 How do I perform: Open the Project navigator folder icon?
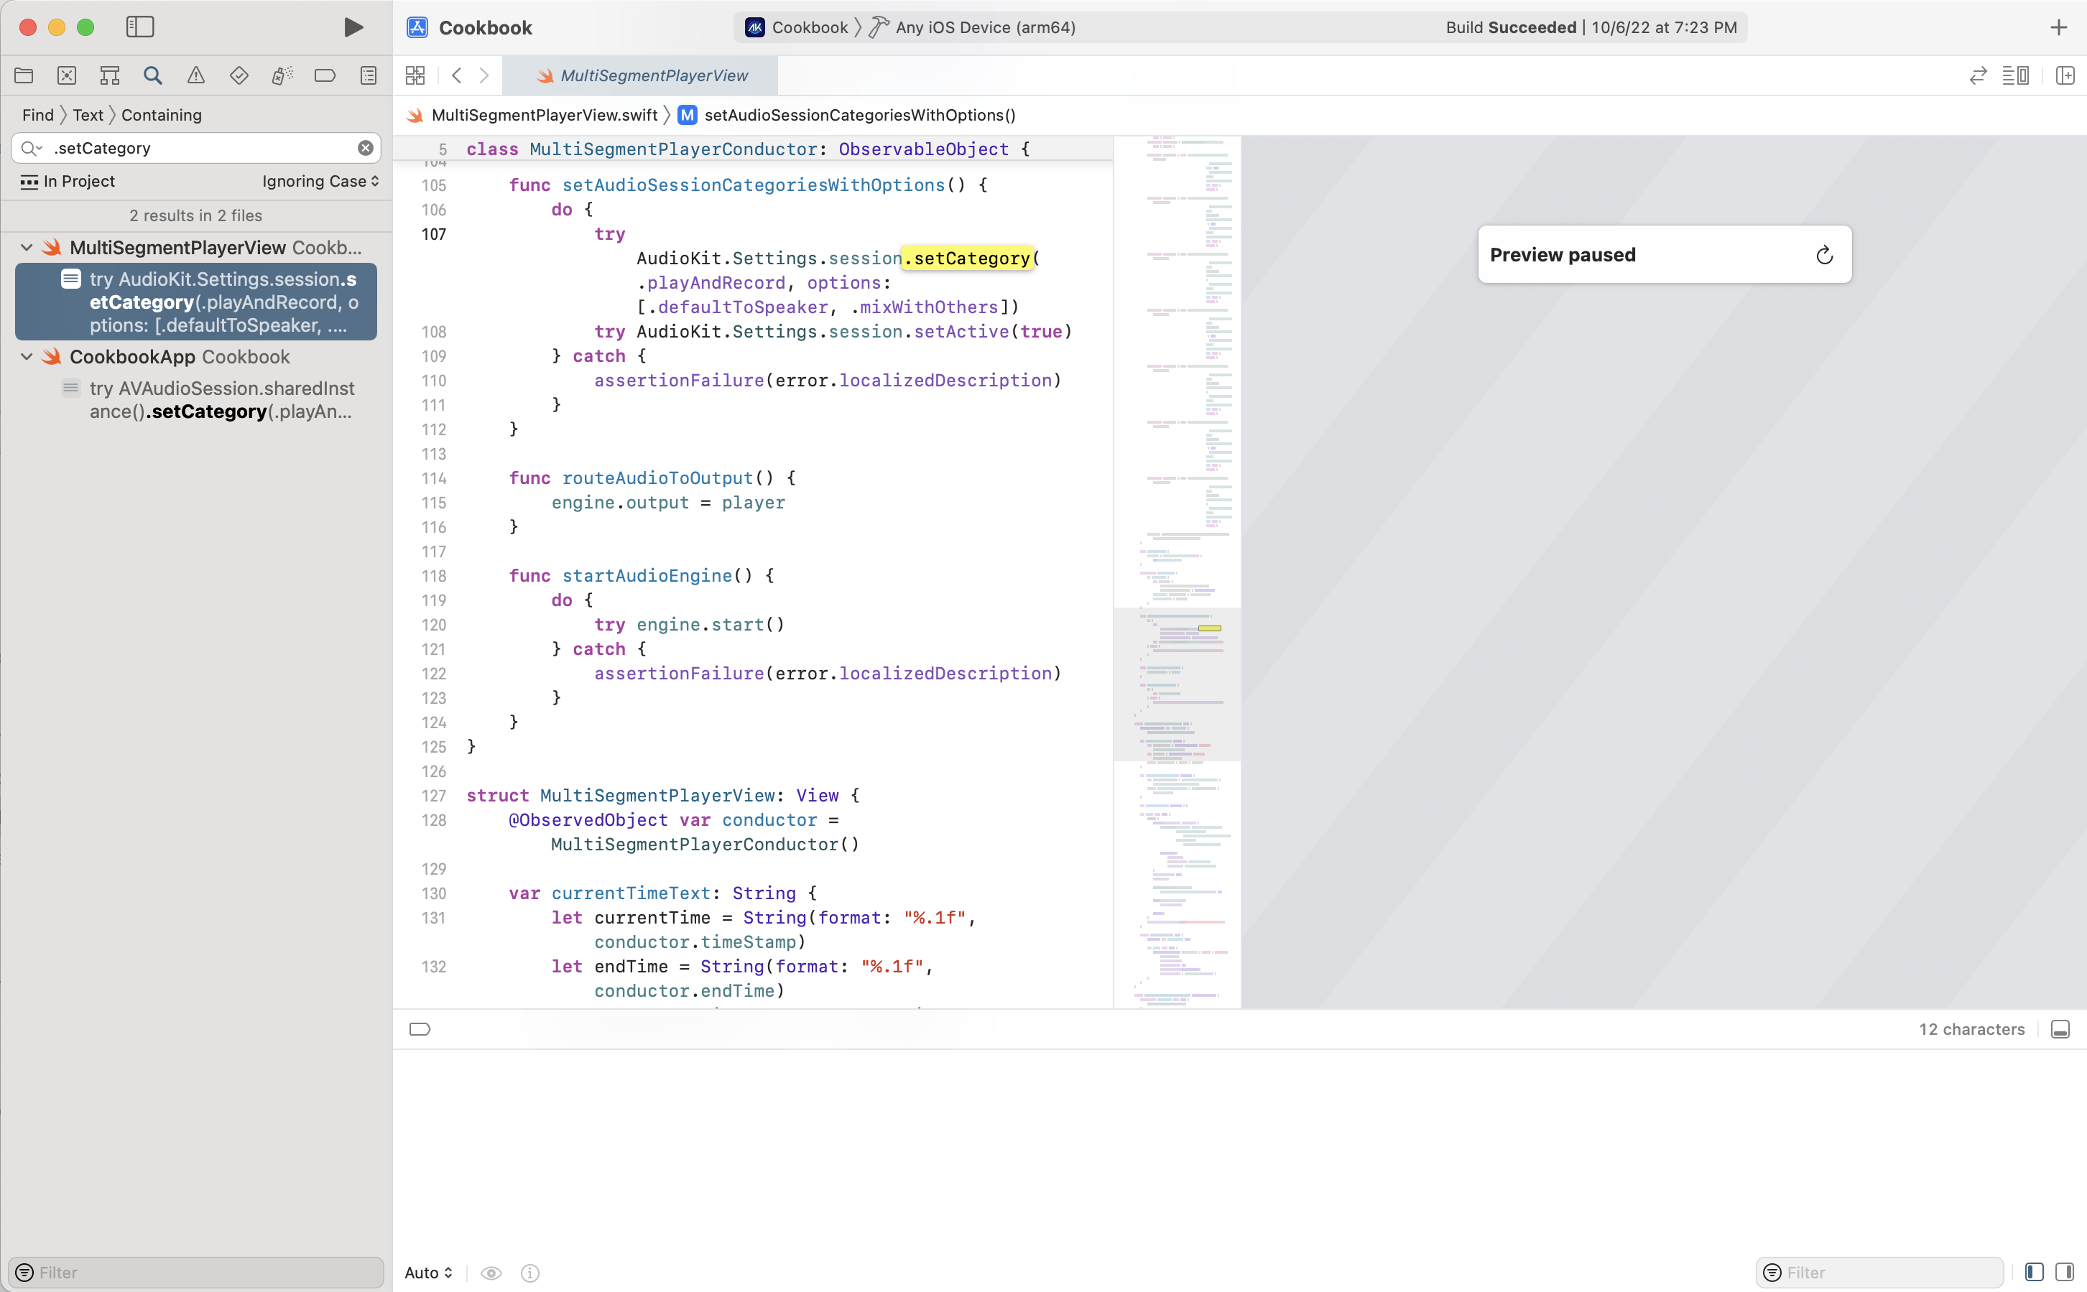pyautogui.click(x=24, y=75)
